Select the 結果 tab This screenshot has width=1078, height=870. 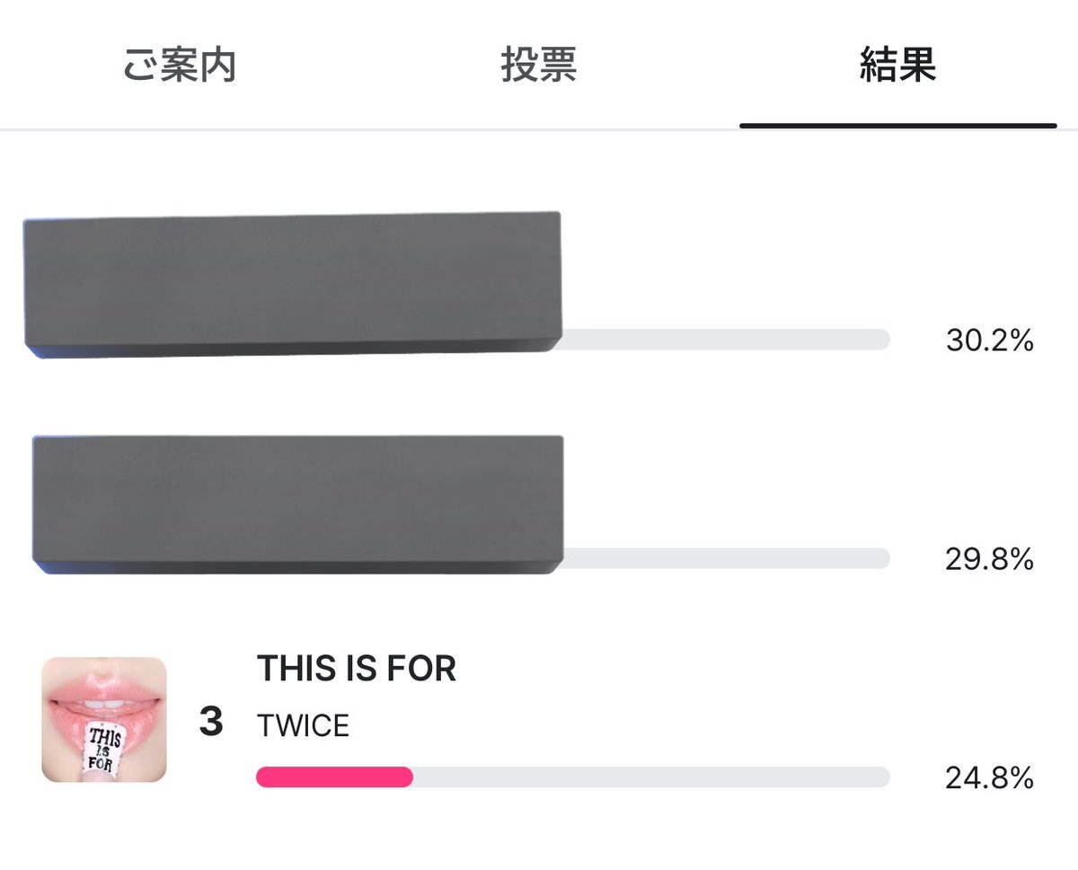[897, 65]
